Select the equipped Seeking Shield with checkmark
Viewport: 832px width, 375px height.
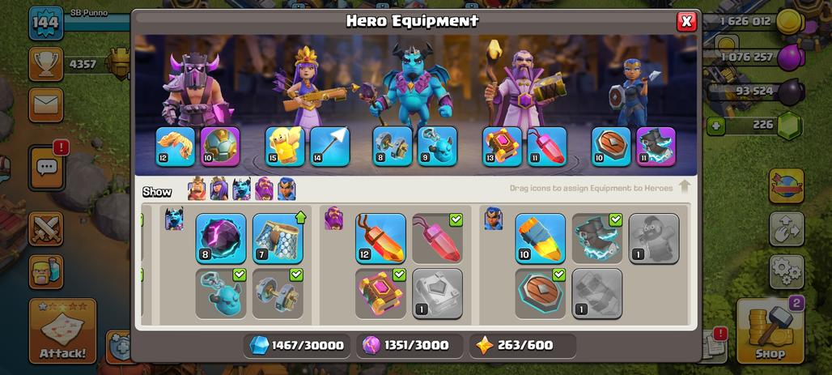point(540,294)
